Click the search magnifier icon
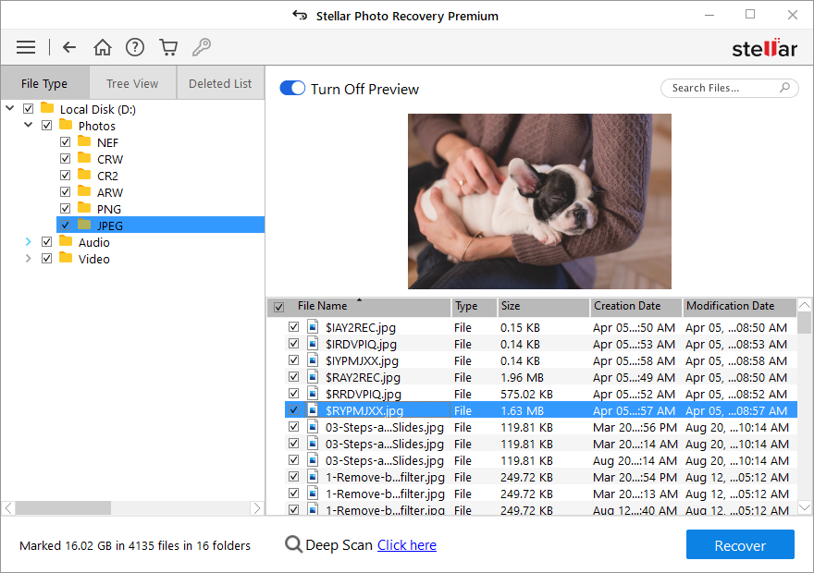 point(784,88)
